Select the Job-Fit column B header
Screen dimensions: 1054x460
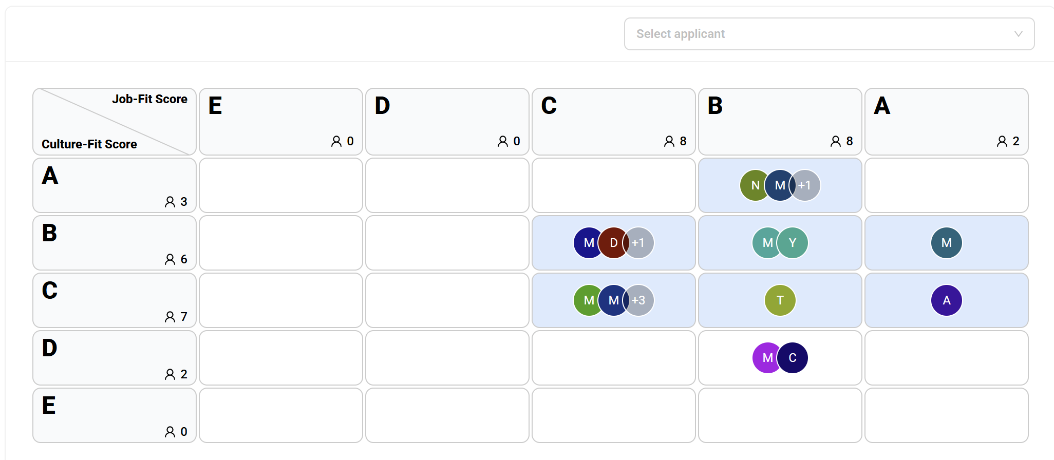coord(780,122)
